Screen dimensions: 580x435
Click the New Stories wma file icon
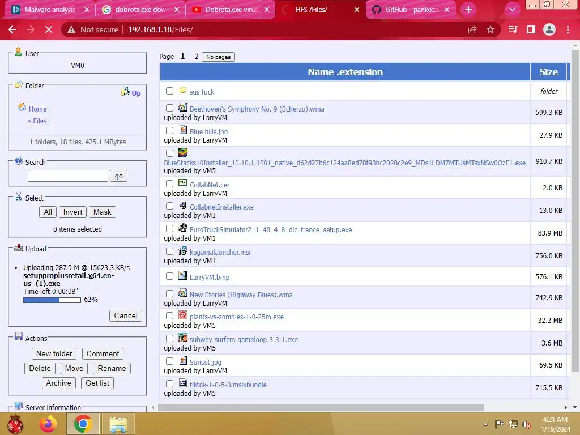tap(183, 293)
